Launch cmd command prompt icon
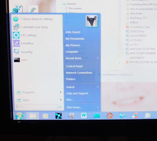The height and width of the screenshot is (141, 157). point(17,60)
